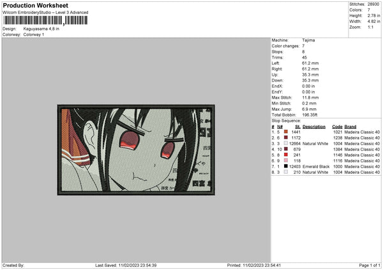The width and height of the screenshot is (383, 270).
Task: Click the 'St.' column header
Action: [297, 127]
